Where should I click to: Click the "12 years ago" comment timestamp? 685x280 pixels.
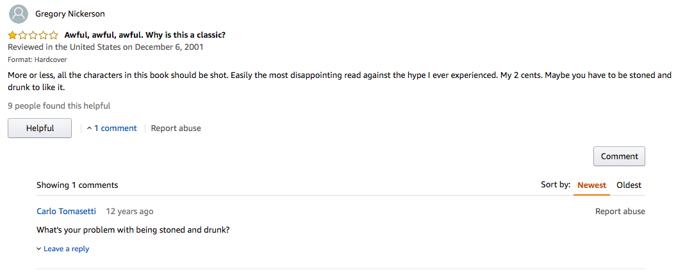[129, 212]
